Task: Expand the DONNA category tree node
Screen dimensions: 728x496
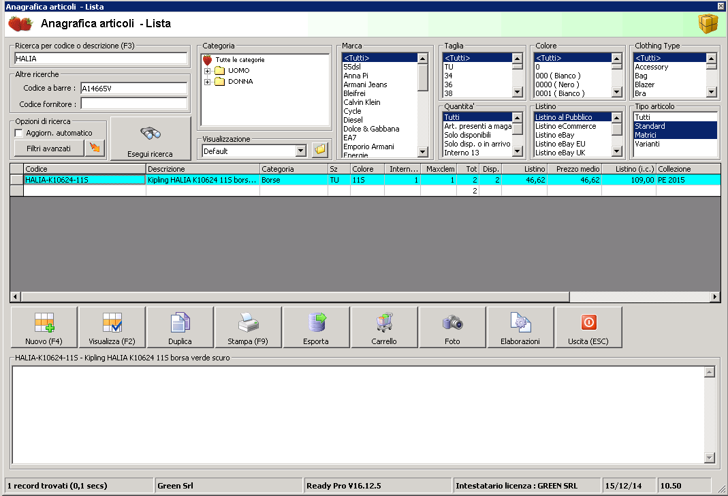Action: (x=208, y=82)
